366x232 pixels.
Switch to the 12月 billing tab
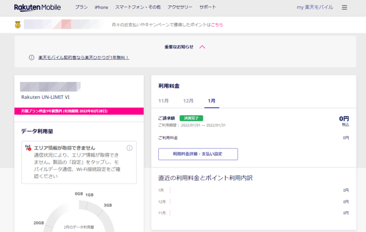coord(188,101)
